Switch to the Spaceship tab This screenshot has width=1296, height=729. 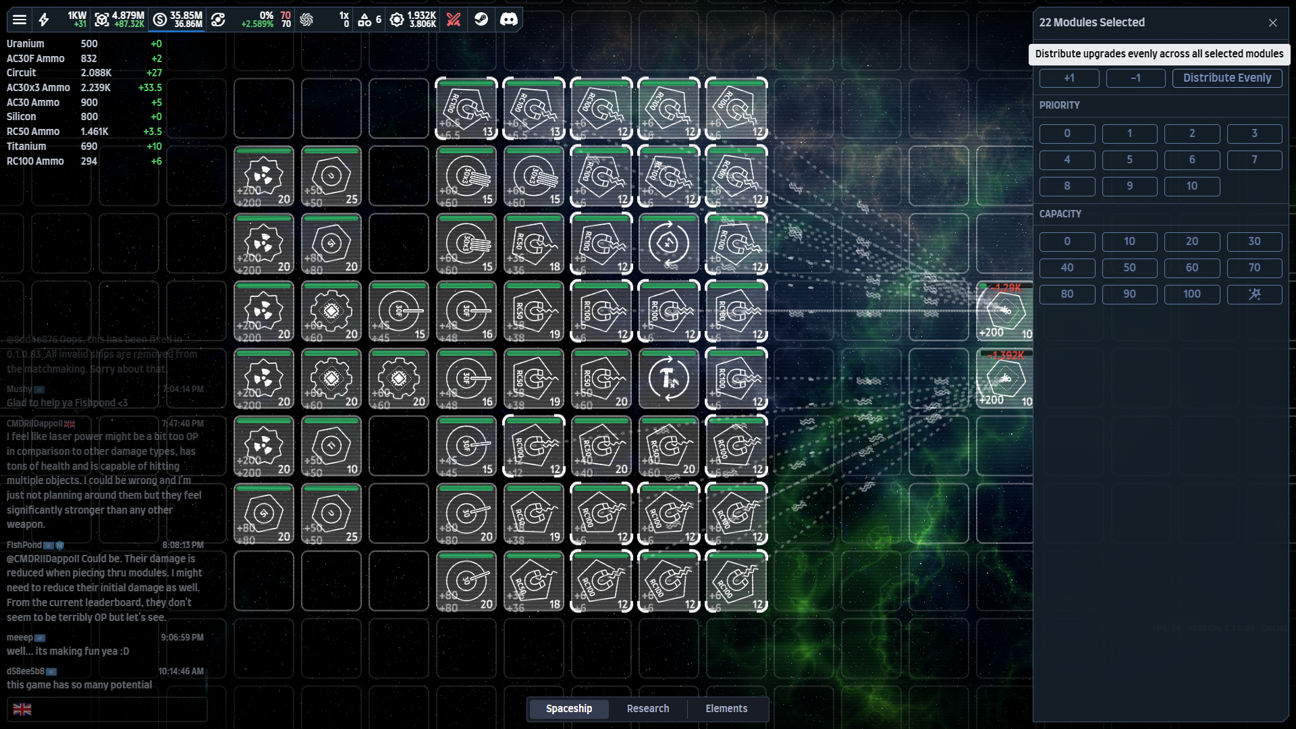(569, 709)
